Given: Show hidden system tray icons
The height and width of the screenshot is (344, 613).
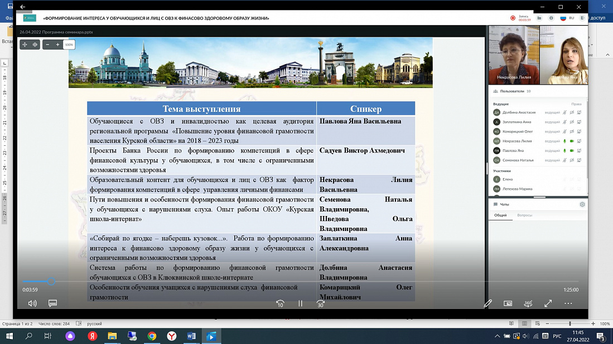Looking at the screenshot, I should pos(497,336).
